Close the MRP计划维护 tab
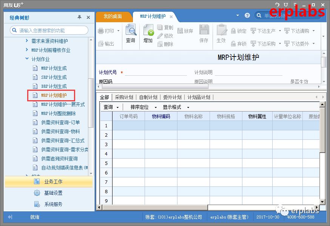The image size is (330, 226). 171,17
